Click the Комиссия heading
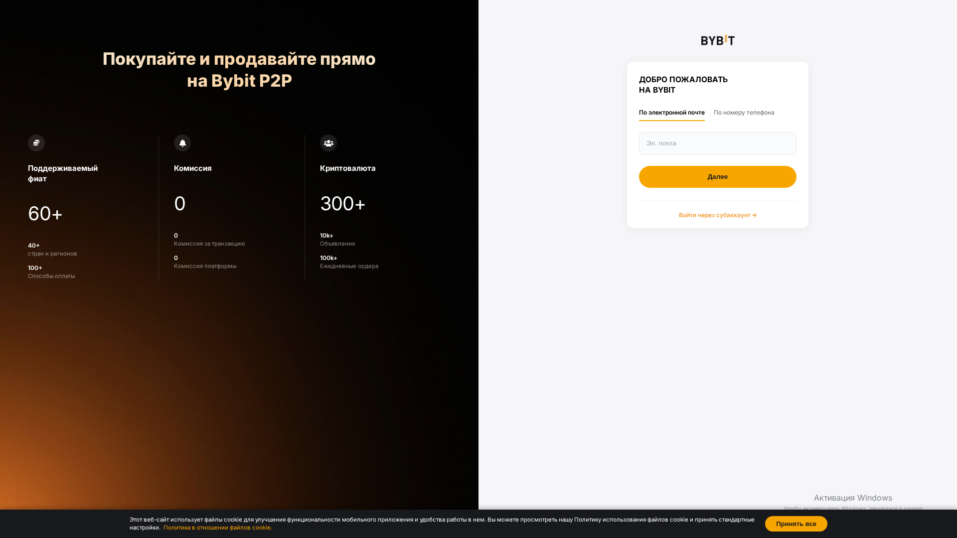Image resolution: width=957 pixels, height=538 pixels. coord(193,168)
